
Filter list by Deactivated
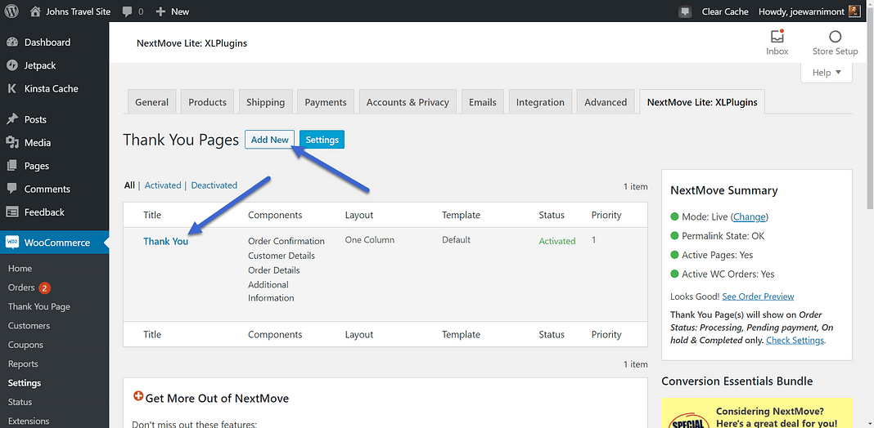click(214, 185)
